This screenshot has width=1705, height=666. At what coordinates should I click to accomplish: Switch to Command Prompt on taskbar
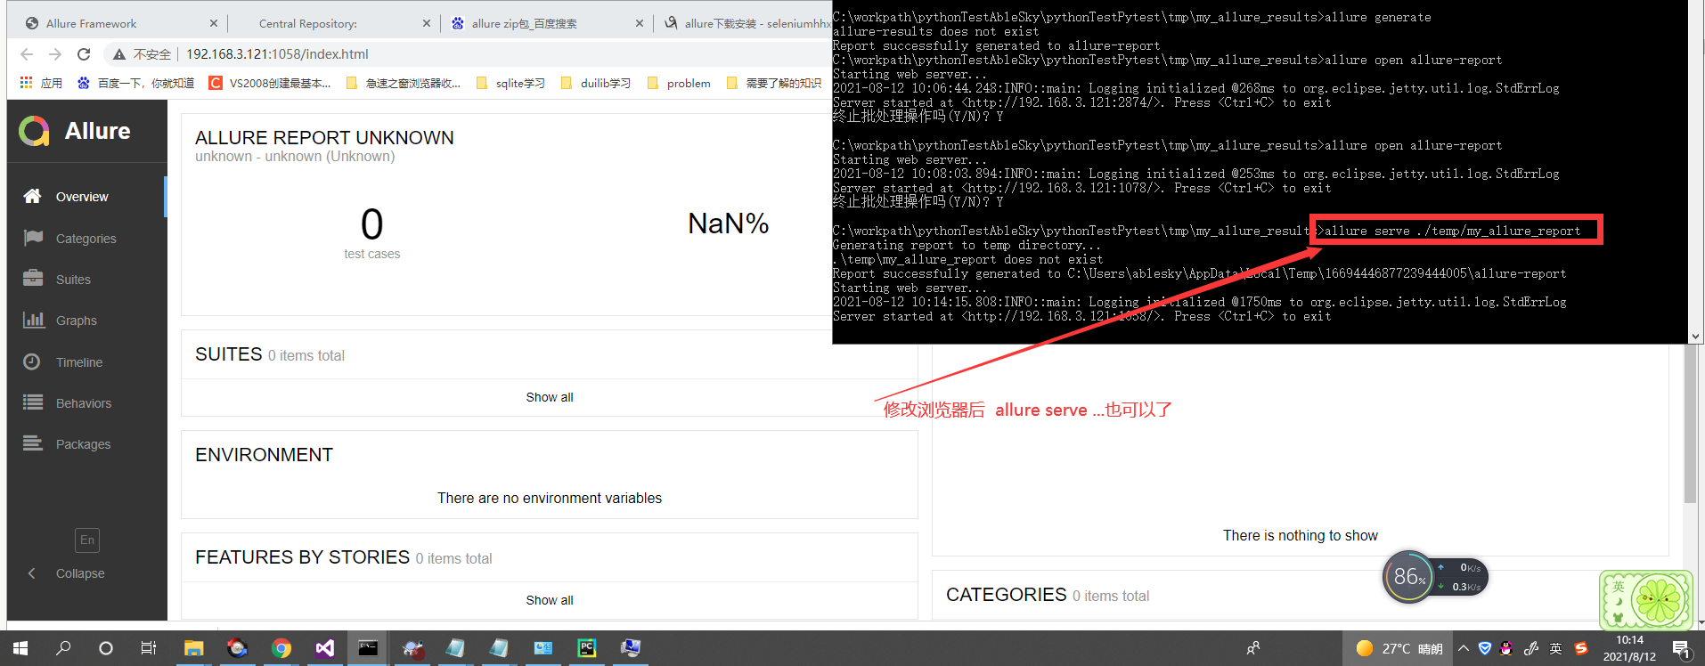pos(368,648)
